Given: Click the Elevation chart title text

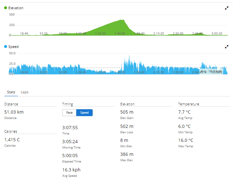Looking at the screenshot, I should coord(16,8).
